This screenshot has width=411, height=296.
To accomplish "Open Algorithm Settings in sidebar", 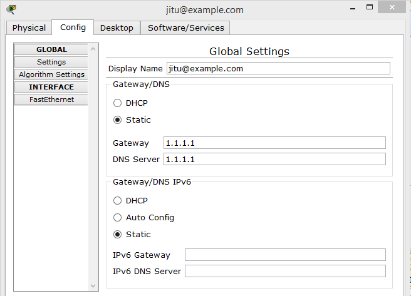I will tap(51, 74).
